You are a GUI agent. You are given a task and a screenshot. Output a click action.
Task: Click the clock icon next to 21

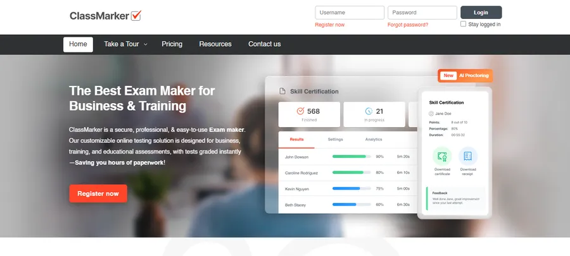pyautogui.click(x=369, y=111)
